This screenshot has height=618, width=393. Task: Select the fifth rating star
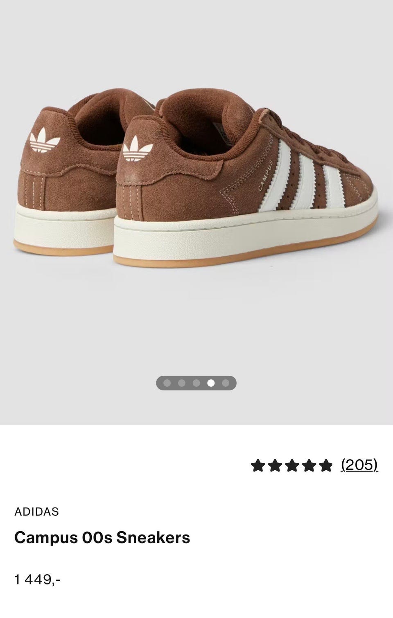(325, 465)
